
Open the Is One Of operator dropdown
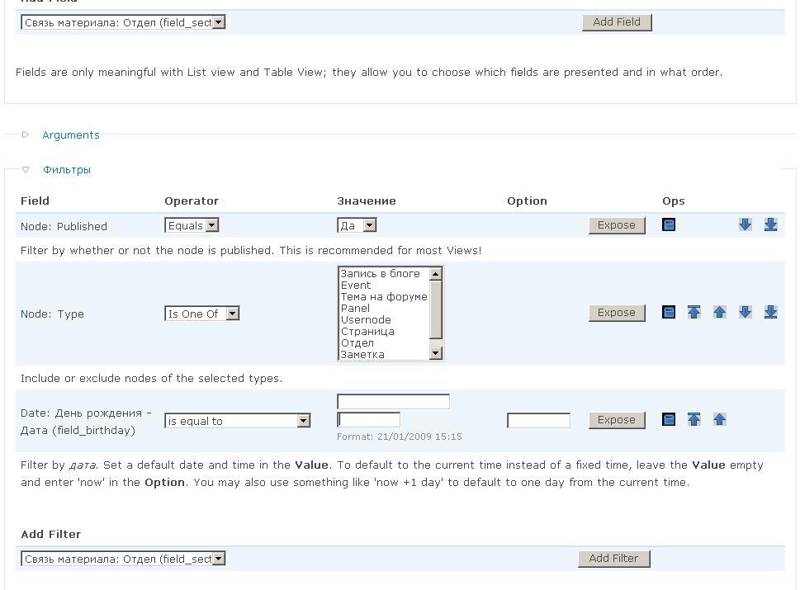pyautogui.click(x=201, y=314)
